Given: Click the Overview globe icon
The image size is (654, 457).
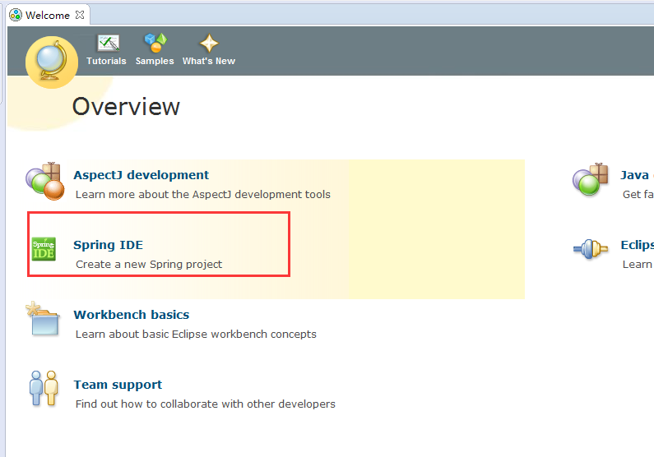Looking at the screenshot, I should pos(52,62).
